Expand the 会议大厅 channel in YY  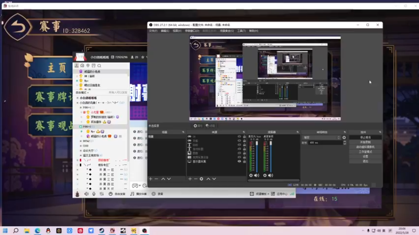[81, 150]
